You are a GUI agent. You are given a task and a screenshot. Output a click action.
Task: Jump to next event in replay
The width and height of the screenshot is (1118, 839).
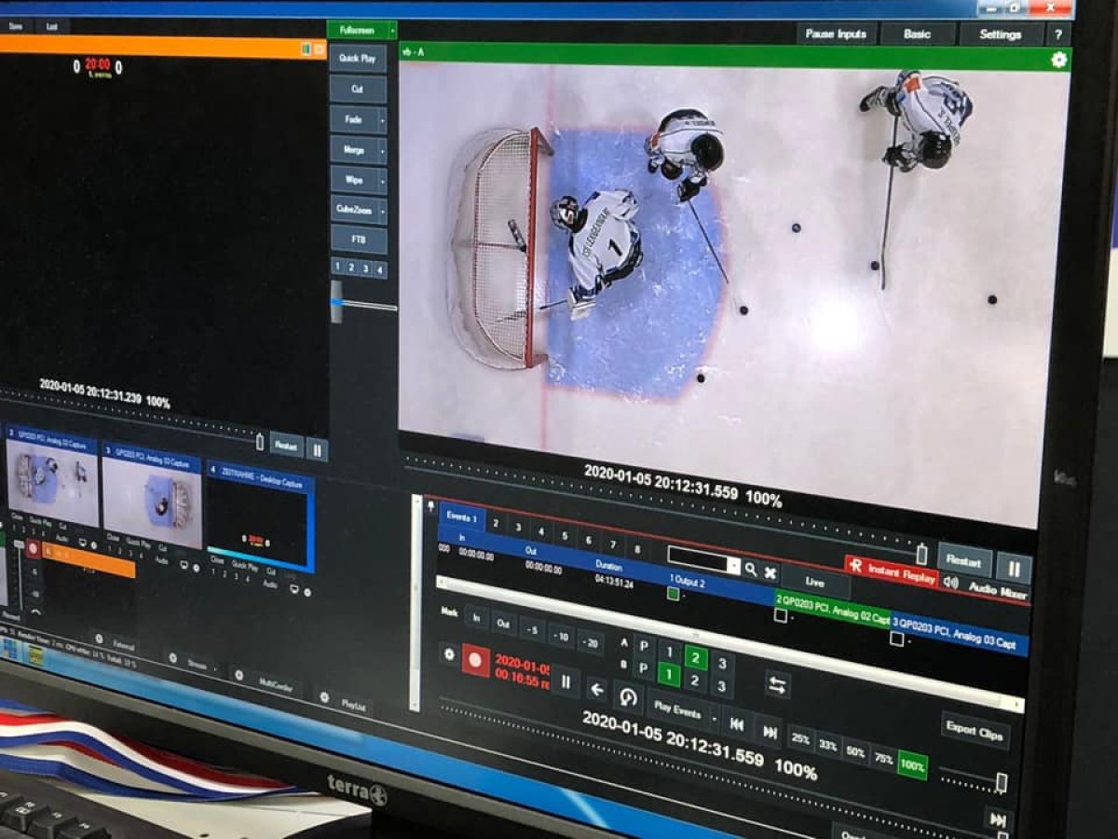coord(770,732)
